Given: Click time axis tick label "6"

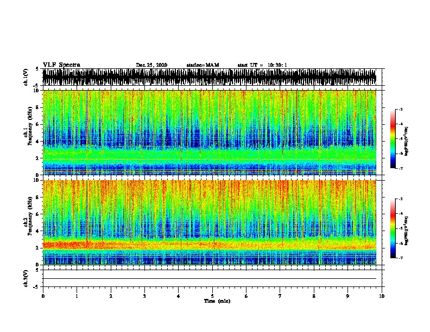Looking at the screenshot, I should tap(246, 296).
